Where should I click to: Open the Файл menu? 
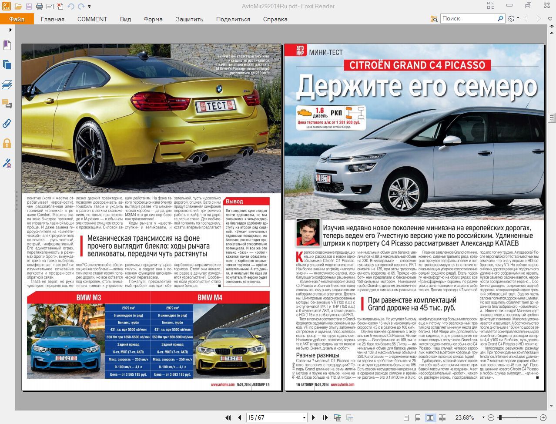pyautogui.click(x=17, y=19)
